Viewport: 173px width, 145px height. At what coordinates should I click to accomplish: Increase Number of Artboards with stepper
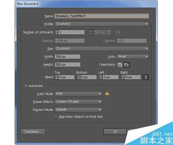(x=56, y=31)
